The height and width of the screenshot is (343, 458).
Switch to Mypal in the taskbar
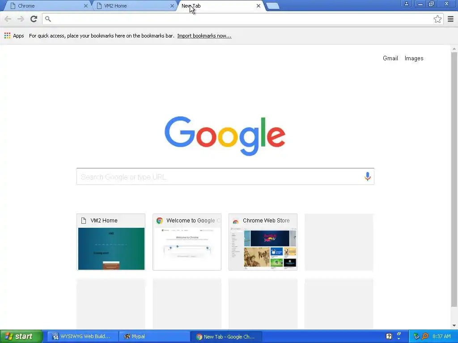(x=154, y=336)
